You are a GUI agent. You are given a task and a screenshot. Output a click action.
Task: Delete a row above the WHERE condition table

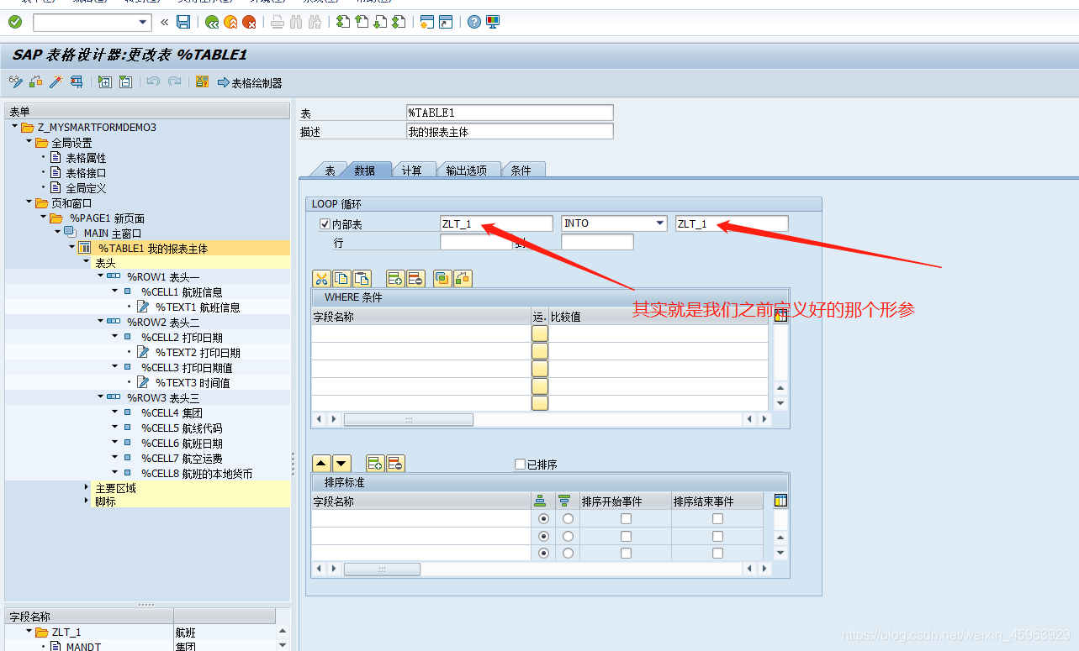[415, 279]
